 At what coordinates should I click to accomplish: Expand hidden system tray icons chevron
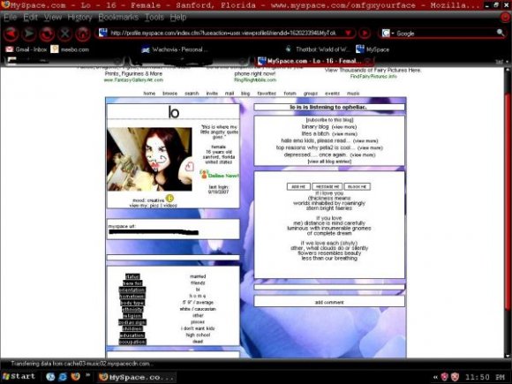(435, 377)
